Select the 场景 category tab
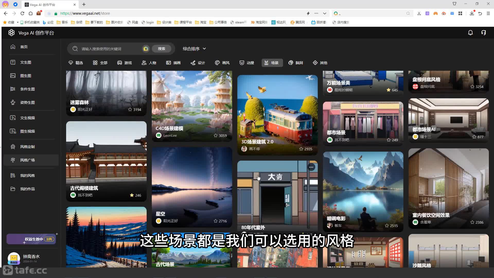This screenshot has height=278, width=494. pyautogui.click(x=272, y=63)
